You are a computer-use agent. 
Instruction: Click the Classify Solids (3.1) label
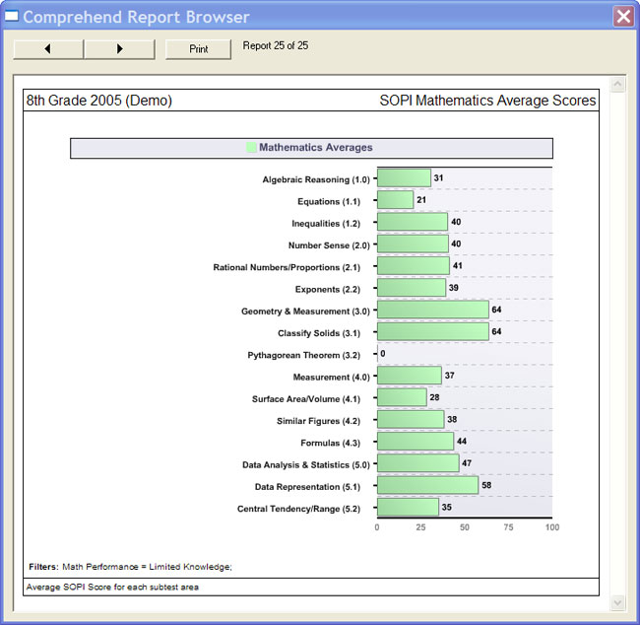pyautogui.click(x=319, y=333)
